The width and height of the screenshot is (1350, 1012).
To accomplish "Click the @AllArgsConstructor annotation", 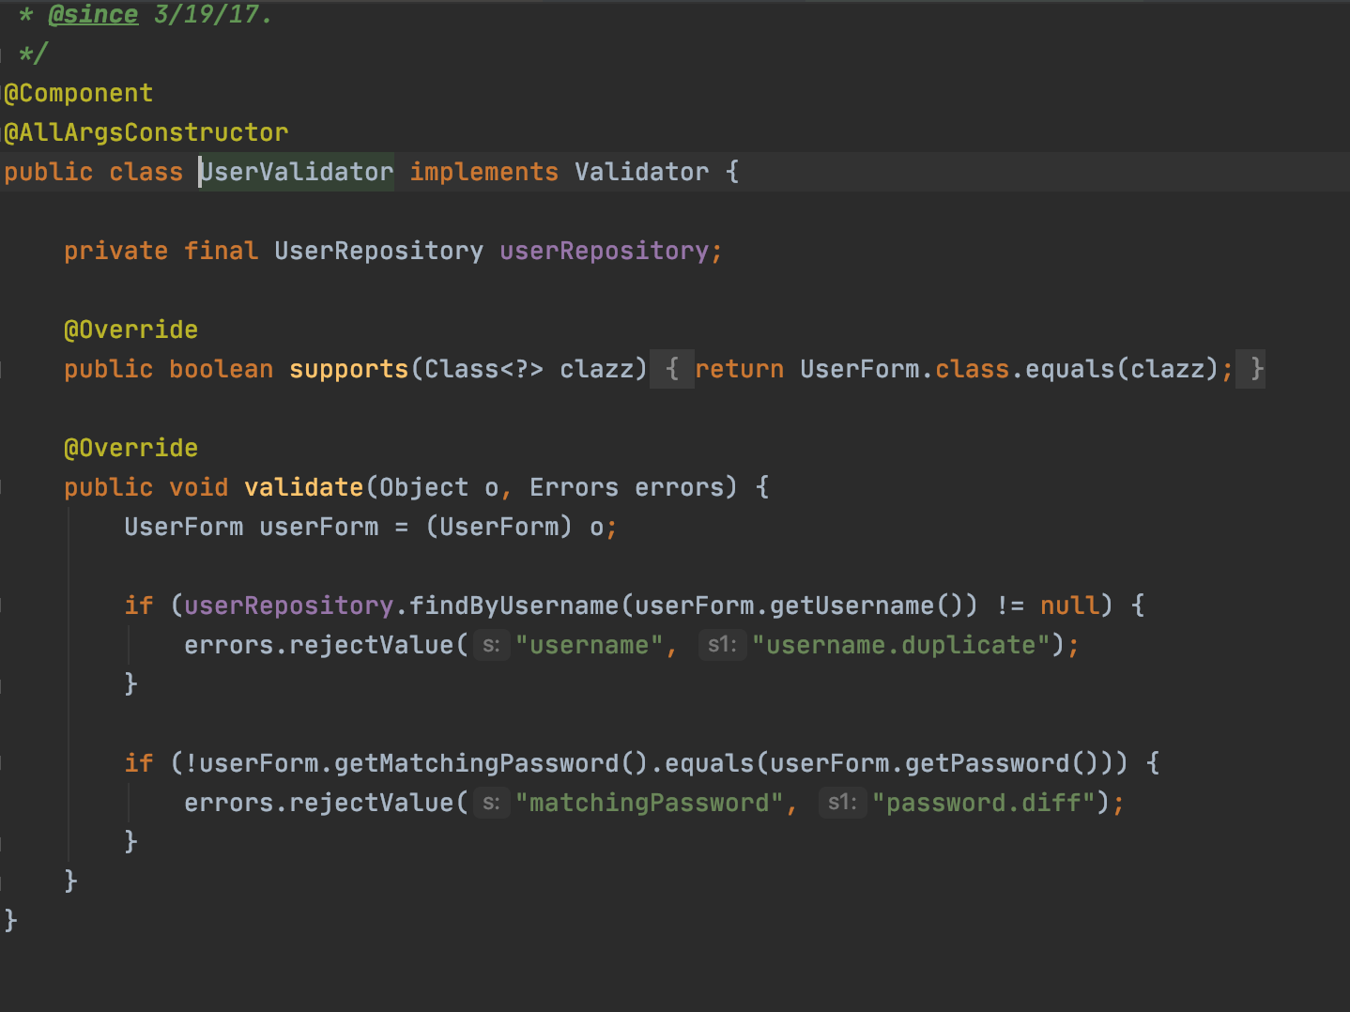I will pos(146,133).
